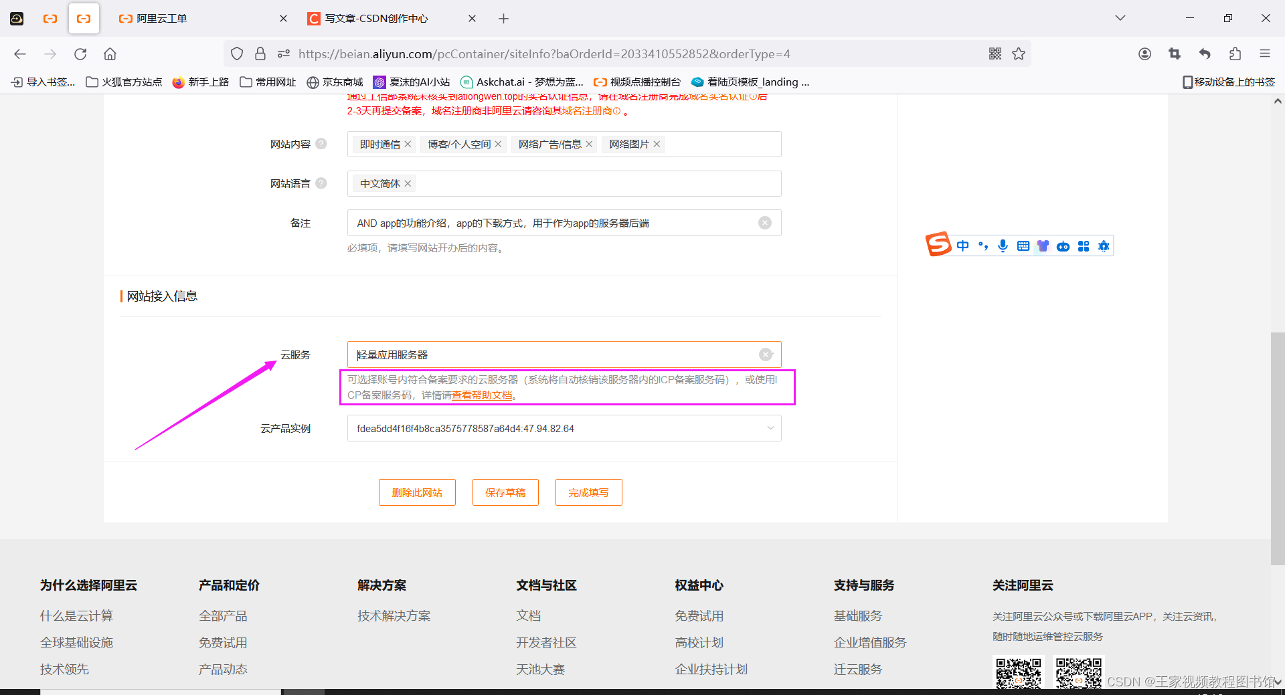The height and width of the screenshot is (695, 1285).
Task: Close the 阿里云工单 tab
Action: click(x=283, y=19)
